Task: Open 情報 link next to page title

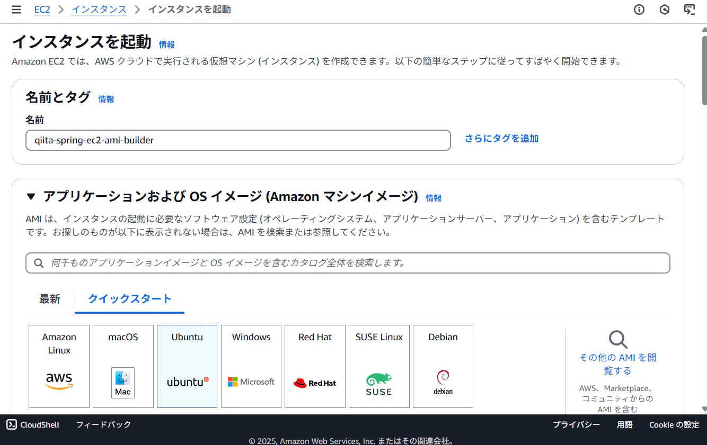Action: click(167, 45)
